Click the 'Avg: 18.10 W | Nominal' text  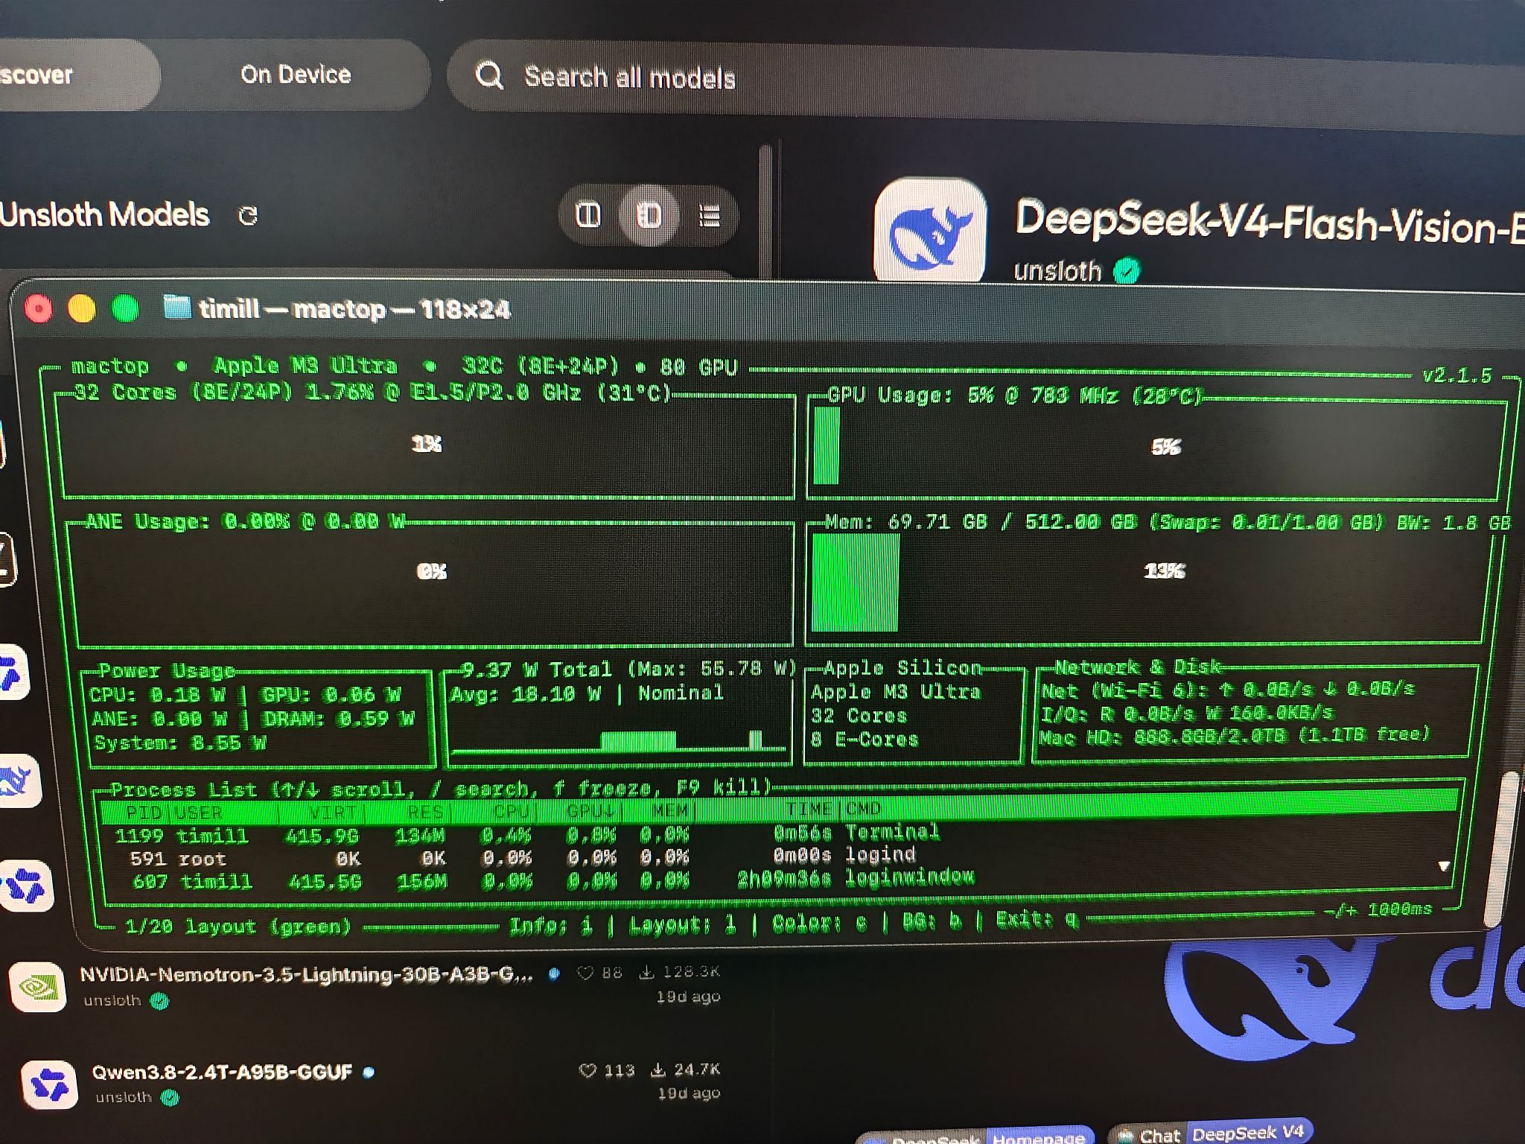587,693
